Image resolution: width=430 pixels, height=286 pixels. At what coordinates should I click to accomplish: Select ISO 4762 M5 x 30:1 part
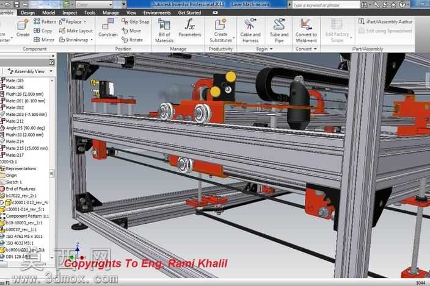21,237
